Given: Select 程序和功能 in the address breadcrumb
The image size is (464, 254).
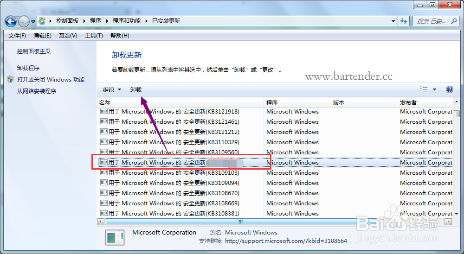Looking at the screenshot, I should [127, 21].
